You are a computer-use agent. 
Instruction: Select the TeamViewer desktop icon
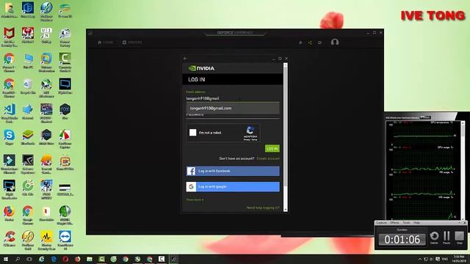(65, 241)
